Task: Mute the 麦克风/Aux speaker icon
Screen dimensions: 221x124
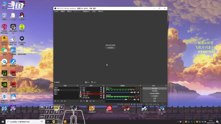Action: pos(135,92)
